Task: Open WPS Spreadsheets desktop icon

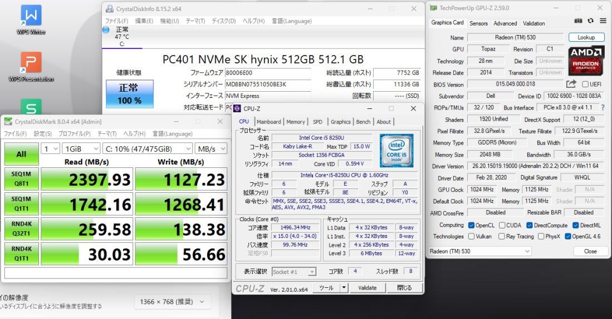Action: (31, 107)
